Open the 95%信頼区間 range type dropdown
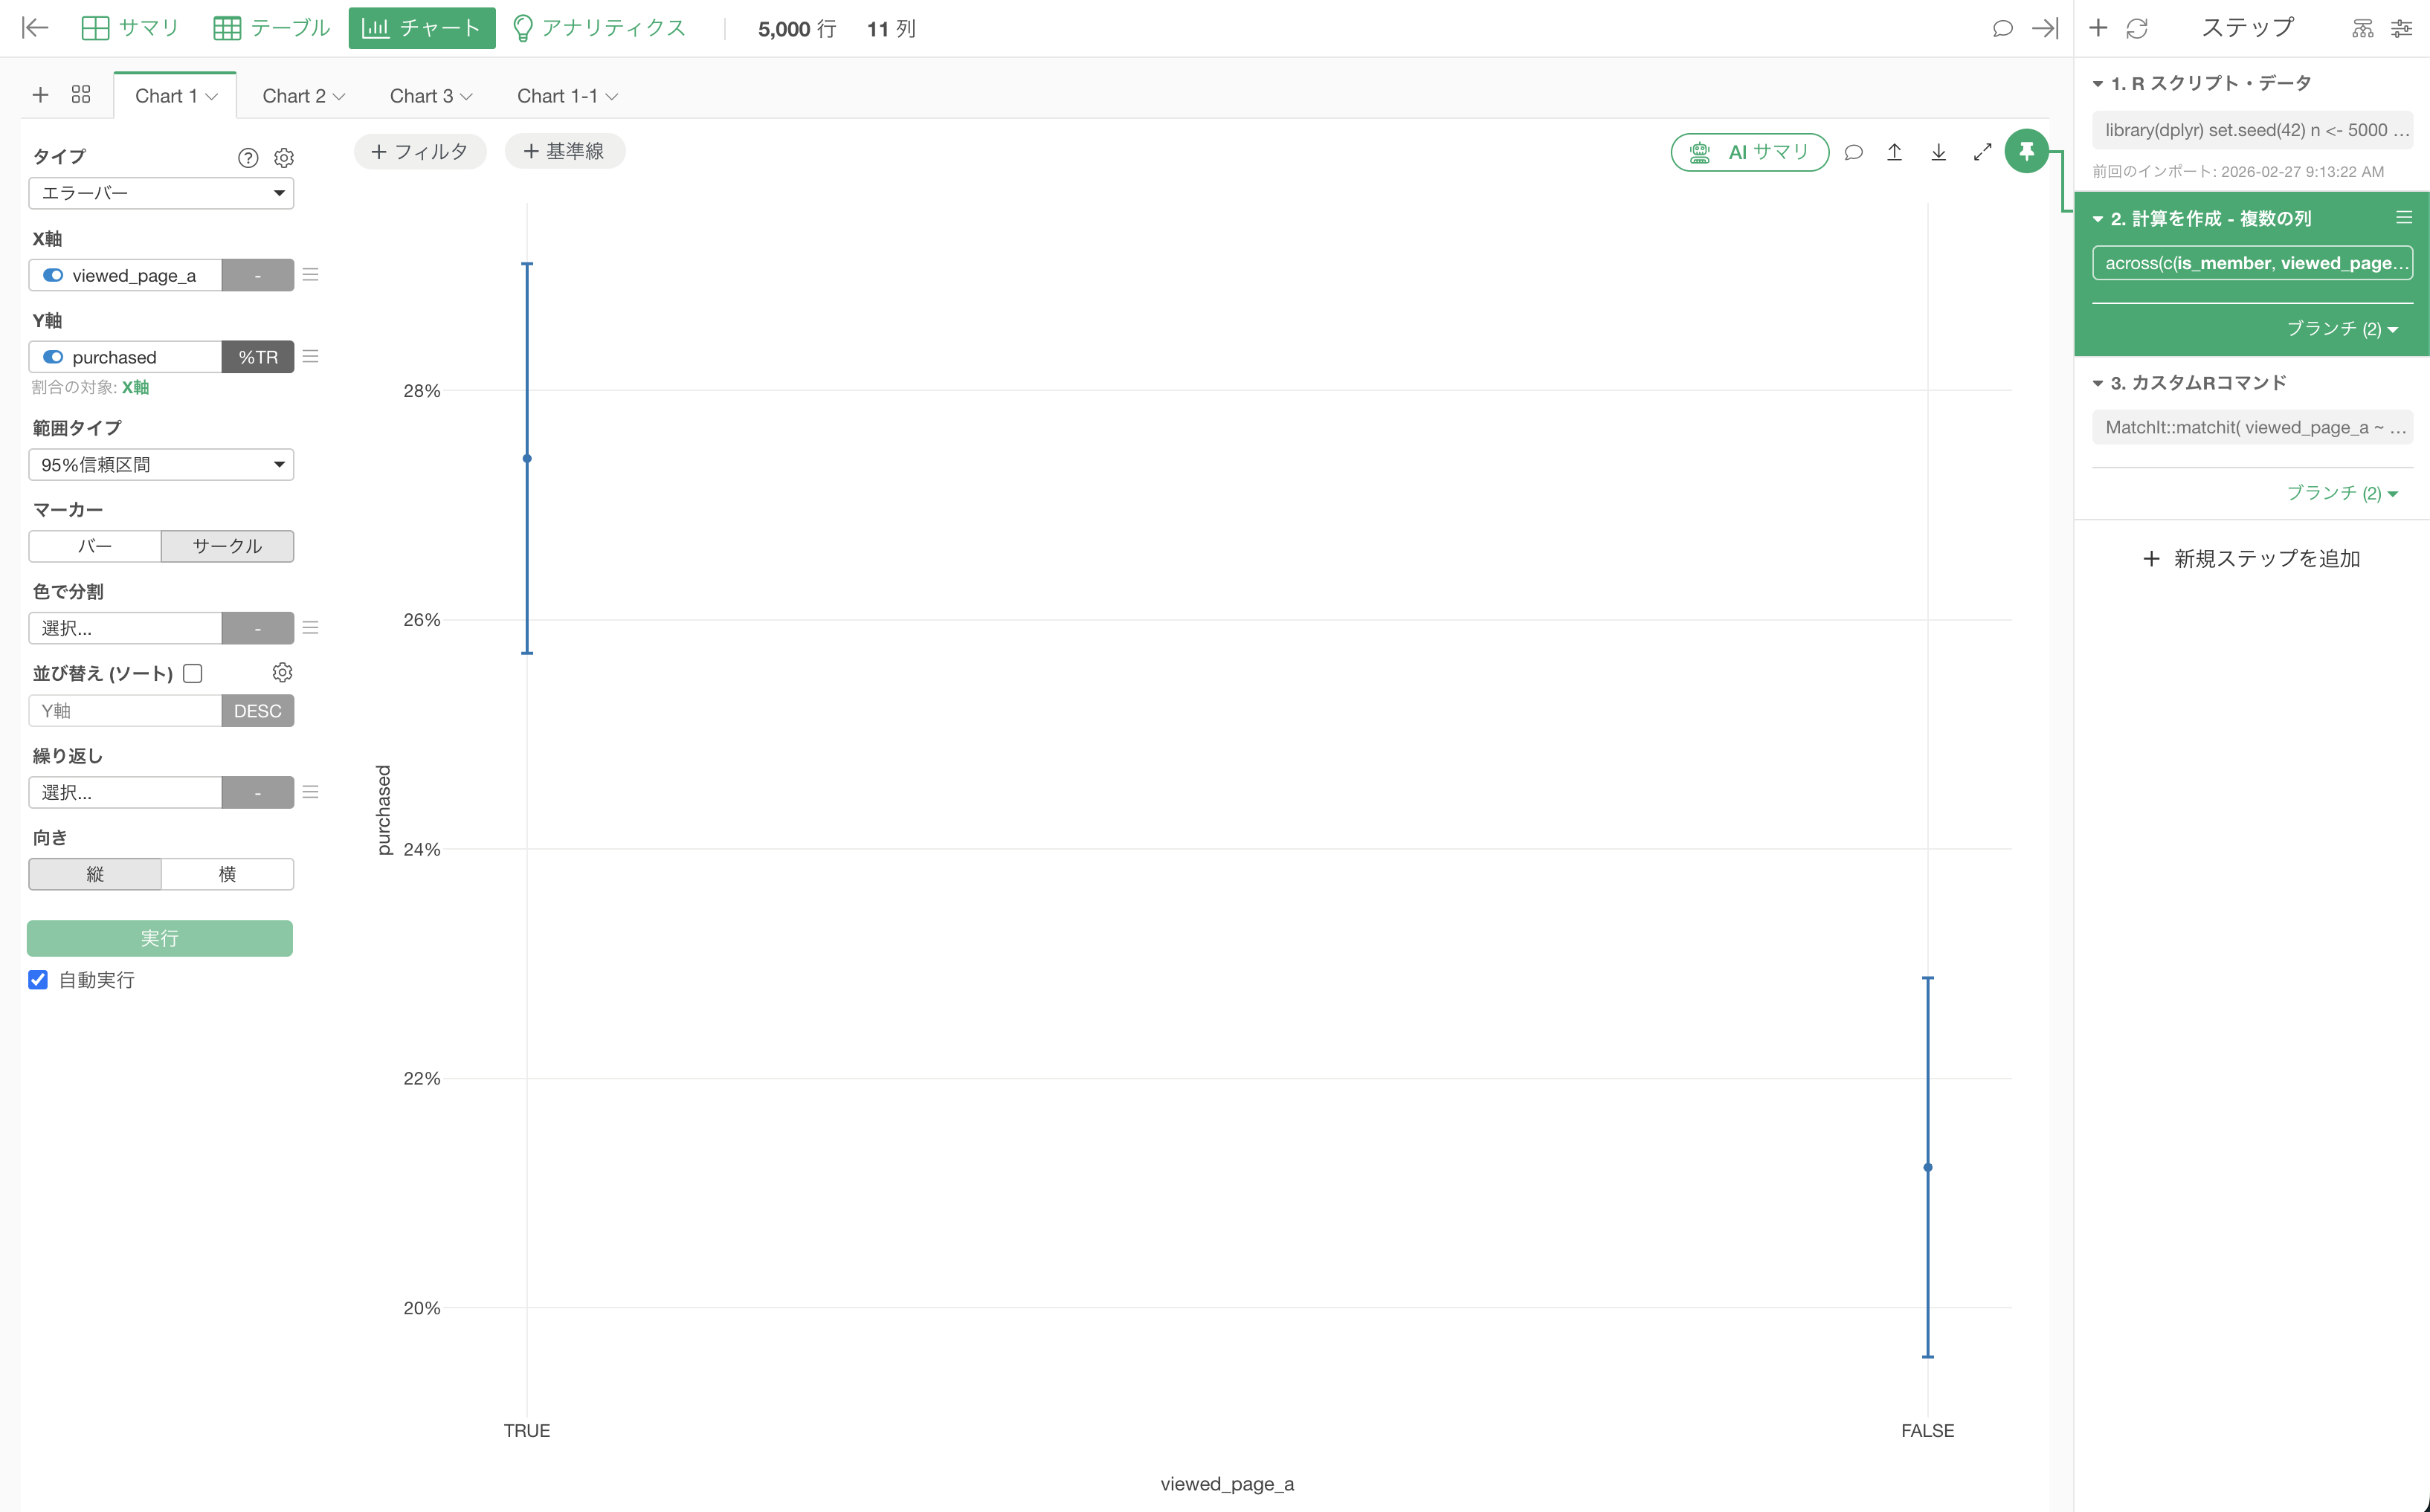This screenshot has height=1512, width=2430. (161, 465)
